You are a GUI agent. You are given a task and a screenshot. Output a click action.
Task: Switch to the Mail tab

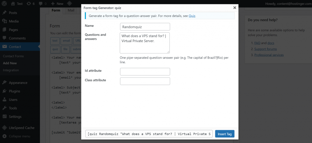(x=71, y=10)
